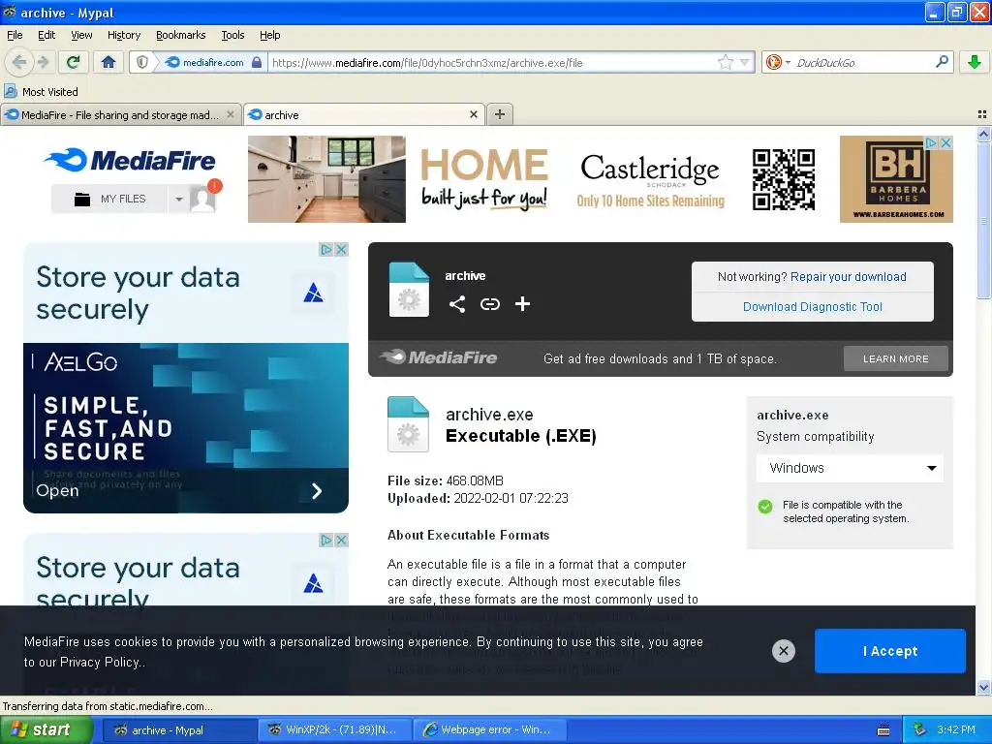This screenshot has height=744, width=992.
Task: Choose search engine via DuckDuckGo icon
Action: pos(777,62)
